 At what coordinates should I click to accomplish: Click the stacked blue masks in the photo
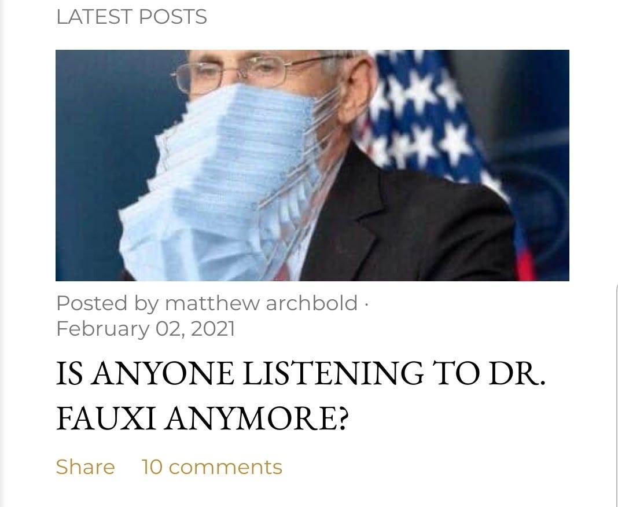(225, 181)
